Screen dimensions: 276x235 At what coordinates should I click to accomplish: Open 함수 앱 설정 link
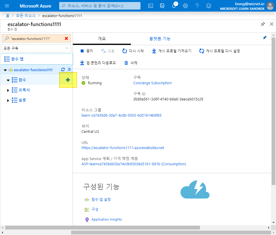[101, 200]
